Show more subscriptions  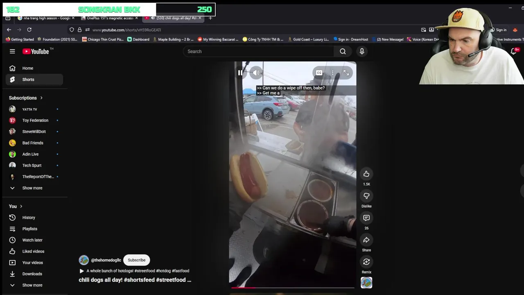(34, 188)
